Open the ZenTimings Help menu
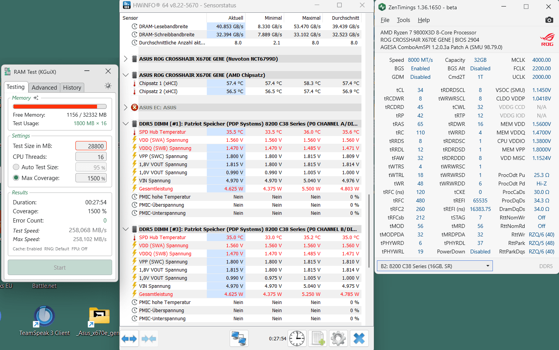The width and height of the screenshot is (559, 350). click(424, 20)
